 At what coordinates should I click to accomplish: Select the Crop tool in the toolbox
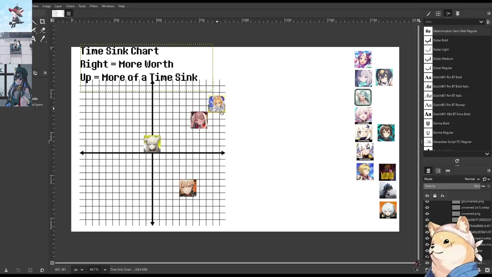(x=42, y=22)
